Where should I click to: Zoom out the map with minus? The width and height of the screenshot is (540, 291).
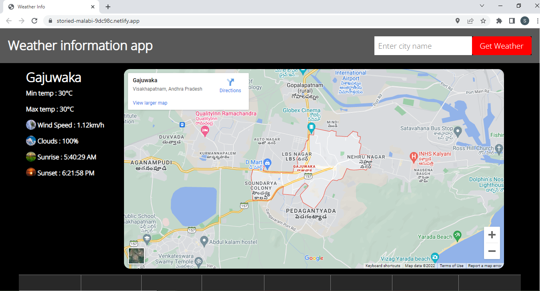click(x=492, y=251)
